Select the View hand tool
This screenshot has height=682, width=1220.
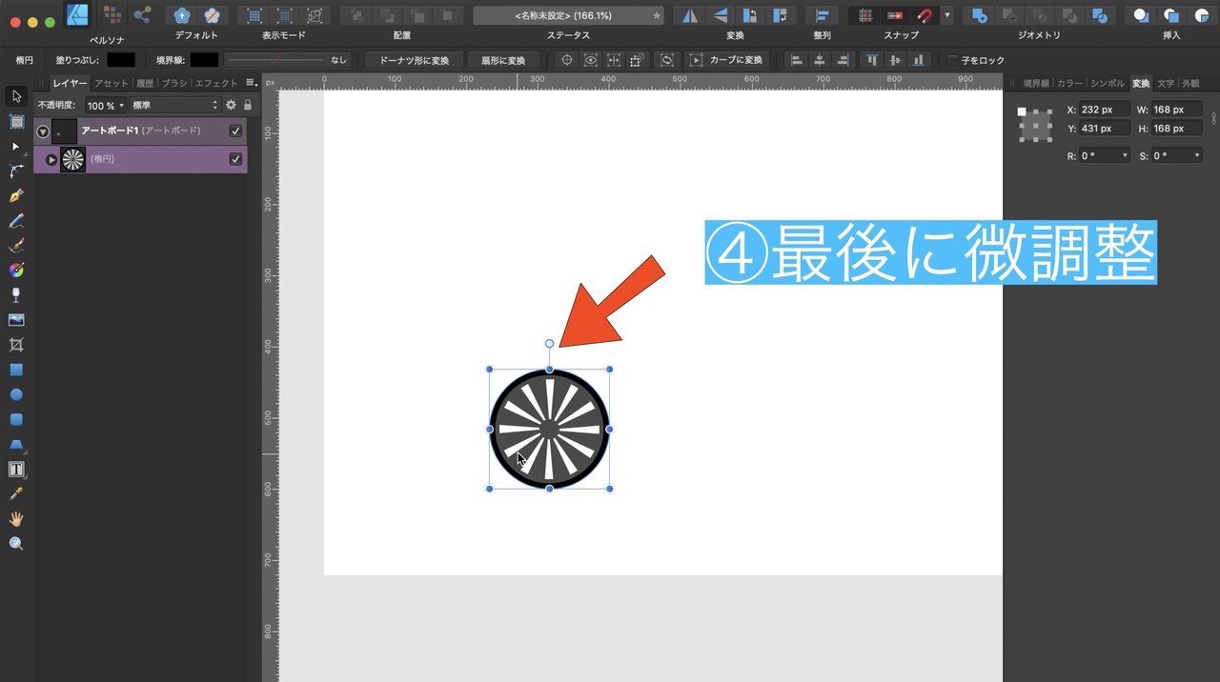pos(16,518)
